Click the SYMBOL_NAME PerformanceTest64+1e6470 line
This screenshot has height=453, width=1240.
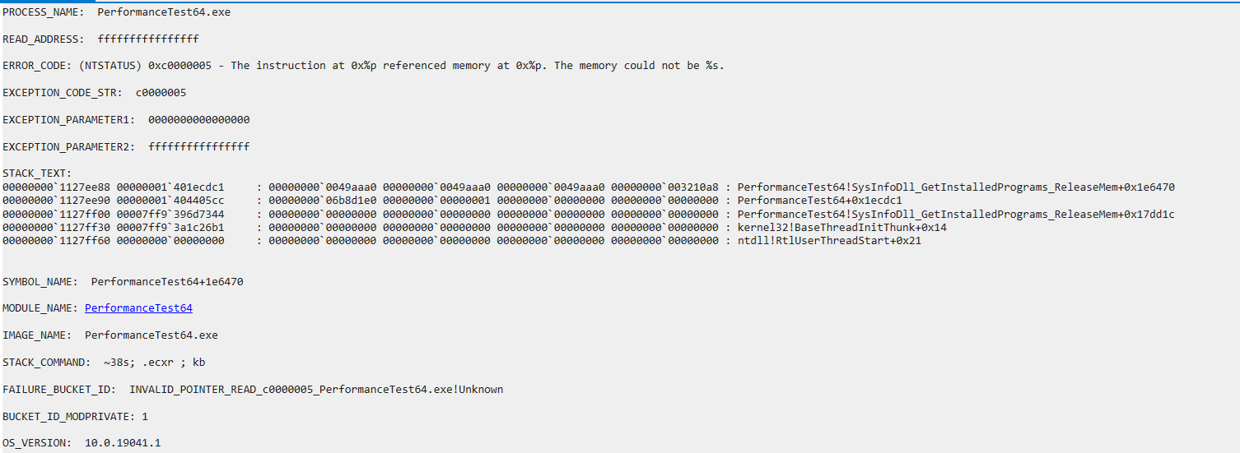tap(123, 282)
